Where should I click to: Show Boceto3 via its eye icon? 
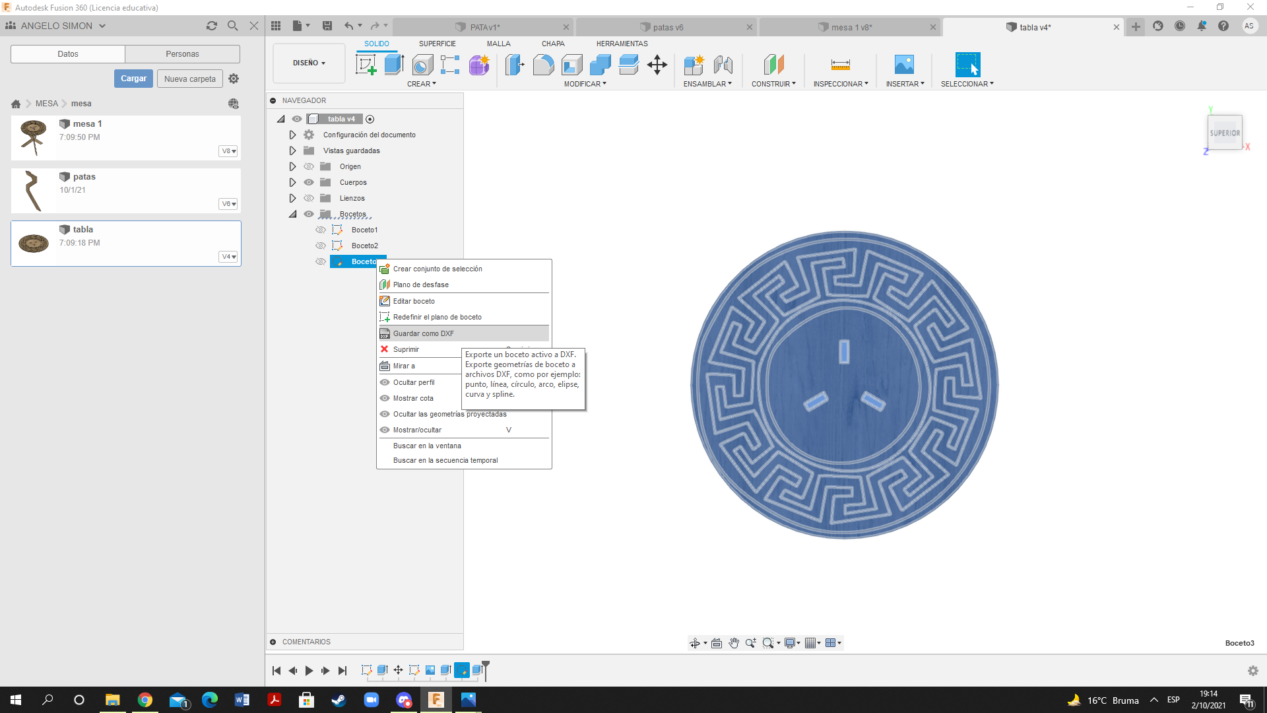[x=321, y=261]
